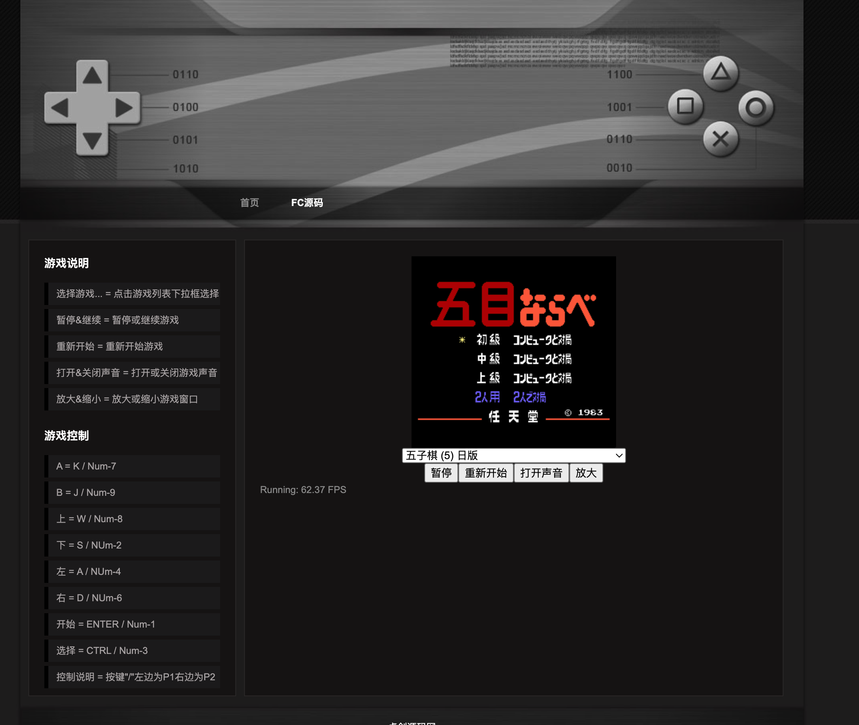This screenshot has width=859, height=725.
Task: Click the cross gamepad button
Action: [720, 139]
